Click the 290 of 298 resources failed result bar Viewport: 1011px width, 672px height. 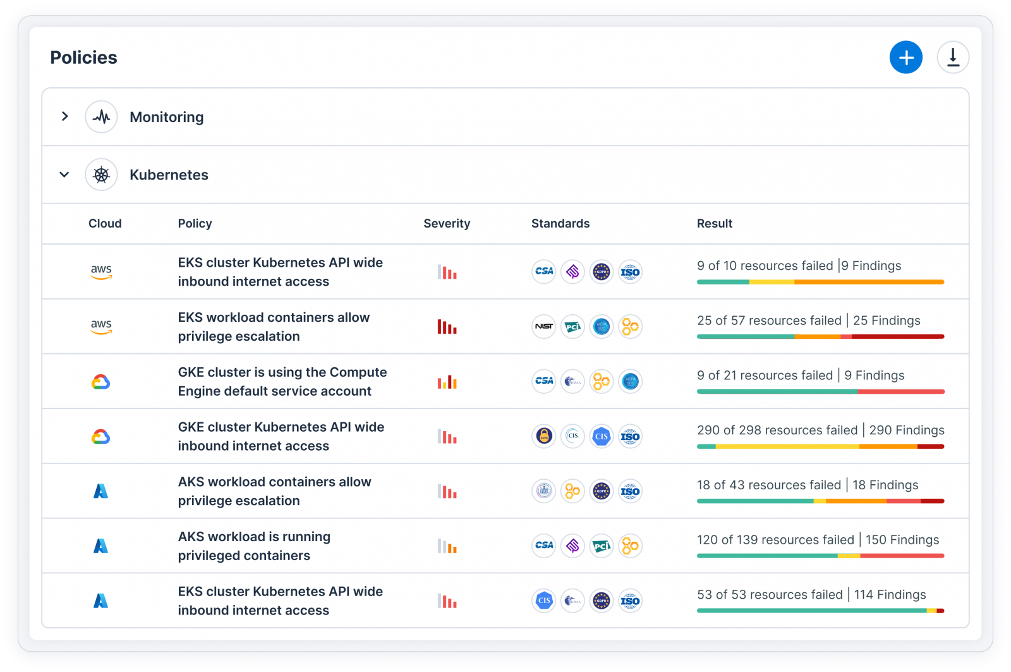(820, 446)
